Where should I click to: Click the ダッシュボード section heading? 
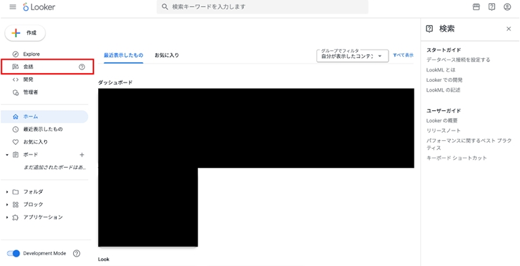[x=115, y=83]
